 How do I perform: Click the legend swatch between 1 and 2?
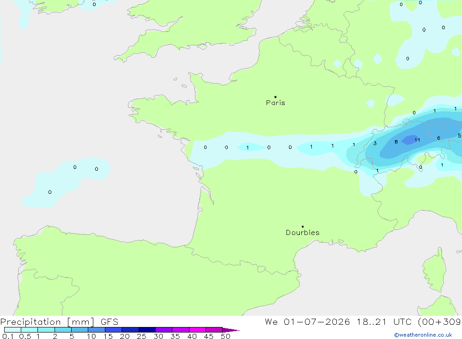click(46, 330)
